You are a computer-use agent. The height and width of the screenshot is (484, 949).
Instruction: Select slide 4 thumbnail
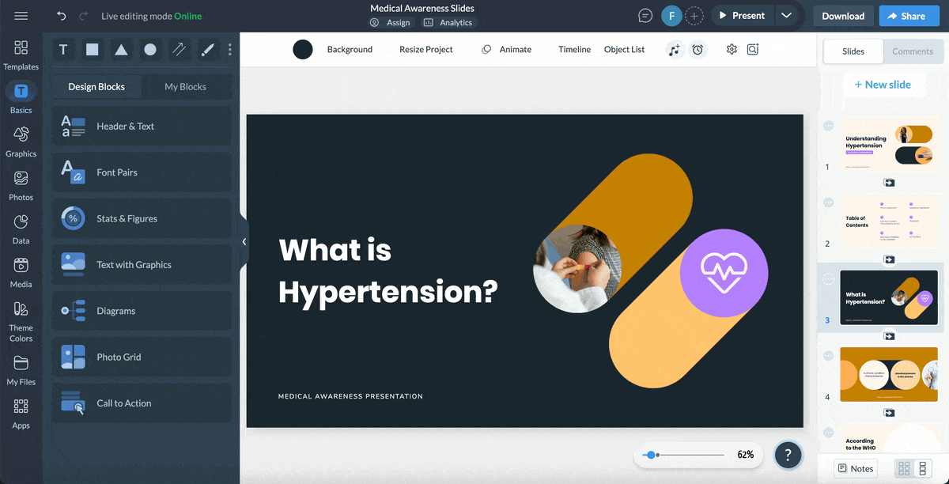[x=889, y=374]
